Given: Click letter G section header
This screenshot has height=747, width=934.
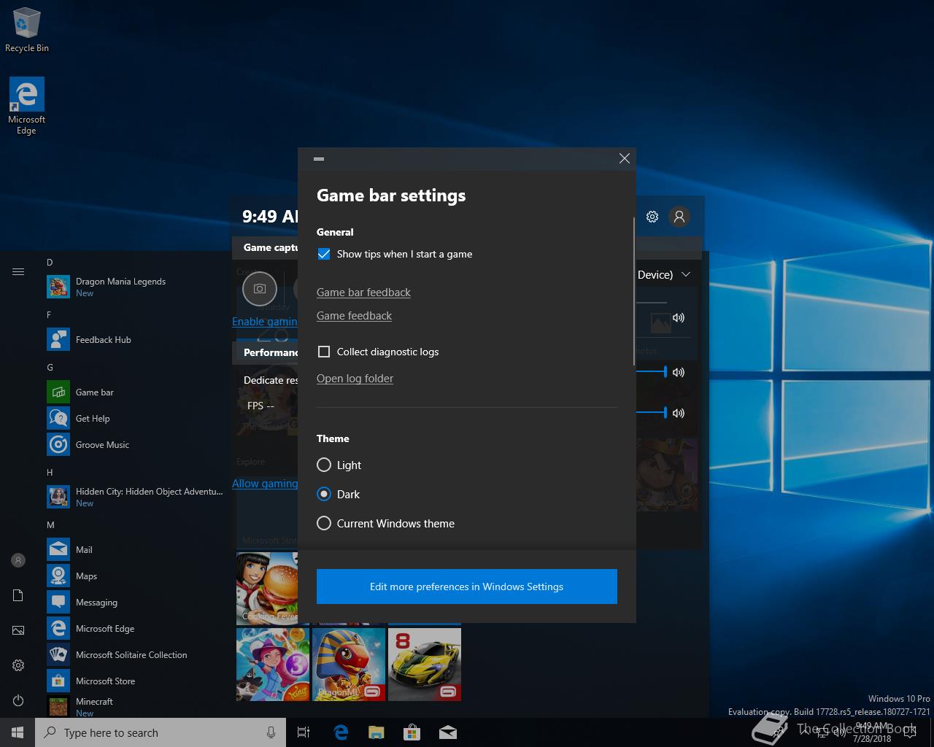Looking at the screenshot, I should point(50,368).
